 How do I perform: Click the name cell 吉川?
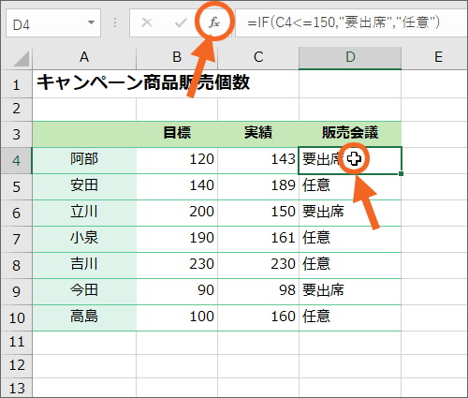pyautogui.click(x=84, y=265)
